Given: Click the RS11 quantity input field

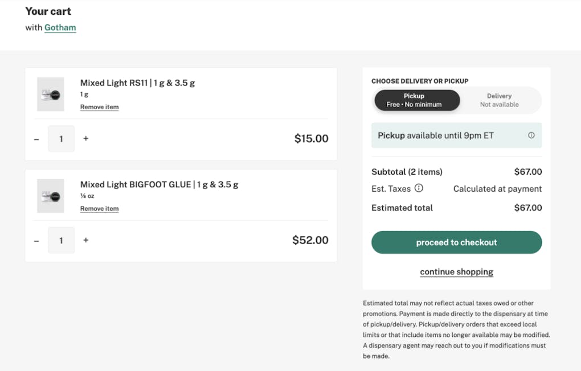Looking at the screenshot, I should coord(61,139).
